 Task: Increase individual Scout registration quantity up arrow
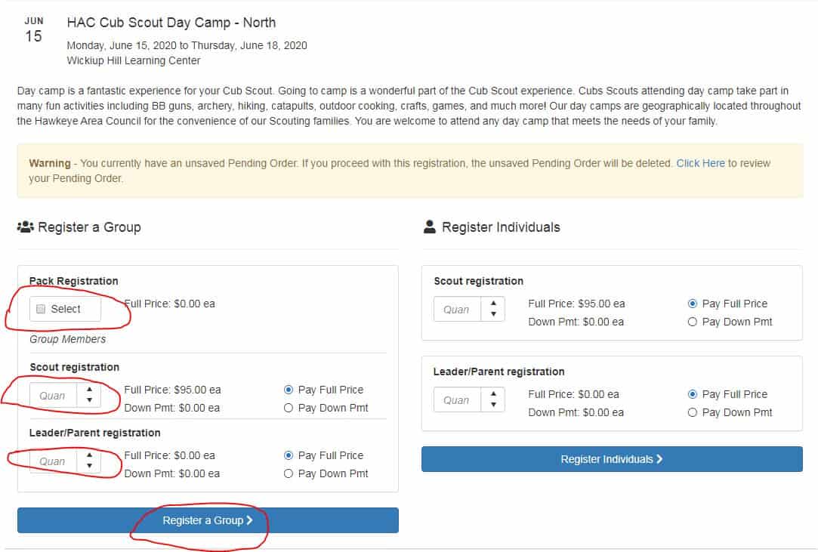[493, 303]
